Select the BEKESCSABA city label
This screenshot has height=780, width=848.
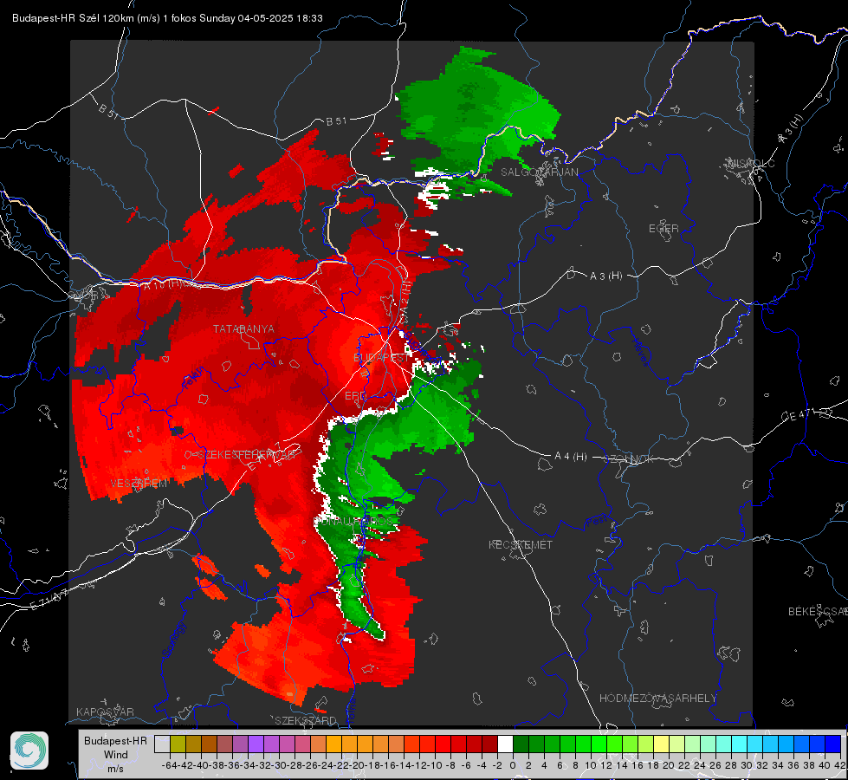pyautogui.click(x=818, y=611)
